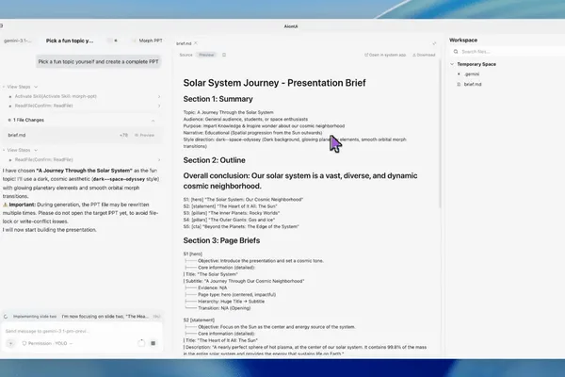The width and height of the screenshot is (565, 377).
Task: Click the +78 changes count
Action: [123, 135]
